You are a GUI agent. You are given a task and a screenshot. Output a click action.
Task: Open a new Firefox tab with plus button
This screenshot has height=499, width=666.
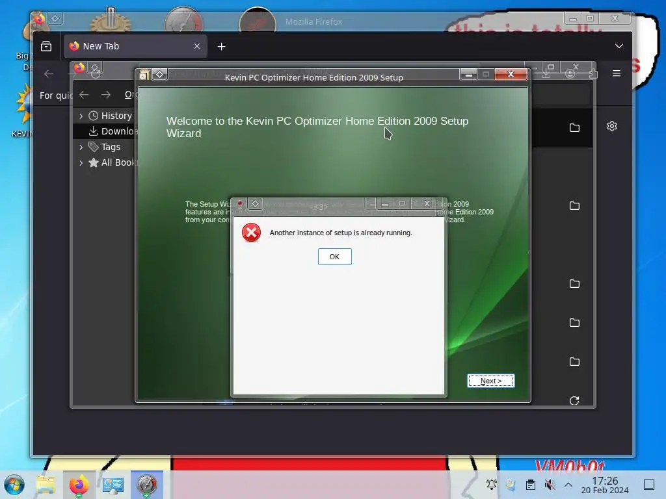point(221,46)
